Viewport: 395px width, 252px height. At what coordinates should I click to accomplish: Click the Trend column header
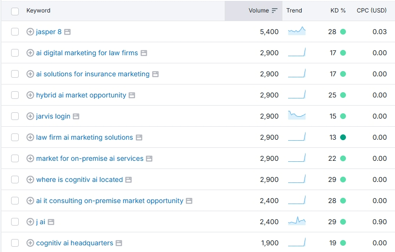(294, 11)
